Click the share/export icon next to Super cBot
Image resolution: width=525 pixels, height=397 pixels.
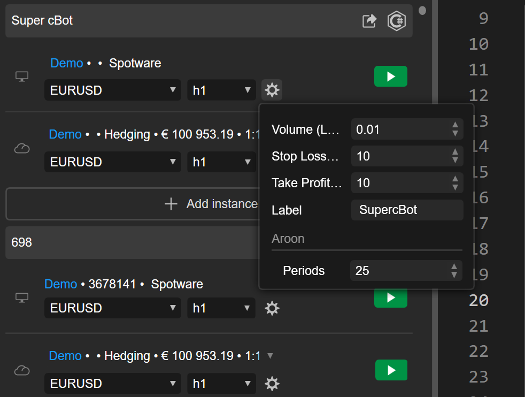tap(369, 21)
